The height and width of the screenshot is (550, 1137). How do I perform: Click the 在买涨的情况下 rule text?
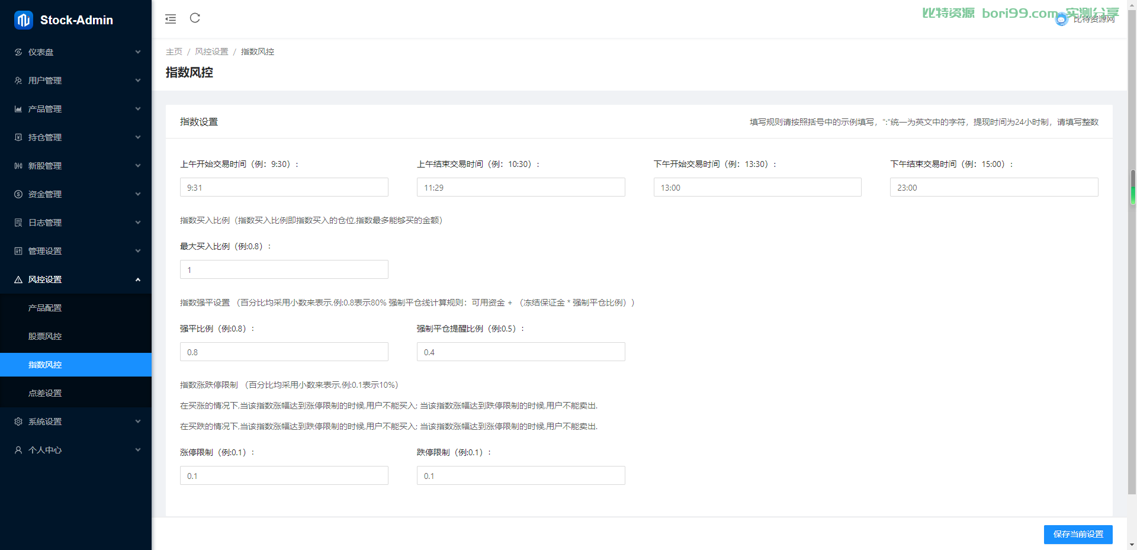pos(389,406)
